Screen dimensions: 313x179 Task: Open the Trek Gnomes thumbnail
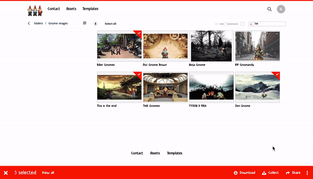165,87
